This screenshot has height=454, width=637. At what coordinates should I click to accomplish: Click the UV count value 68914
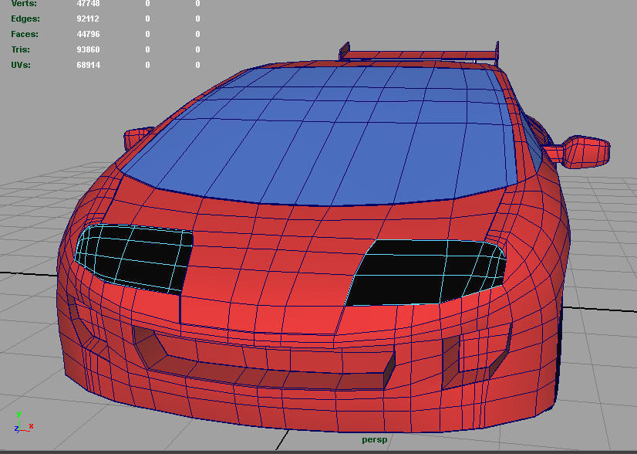click(x=88, y=65)
